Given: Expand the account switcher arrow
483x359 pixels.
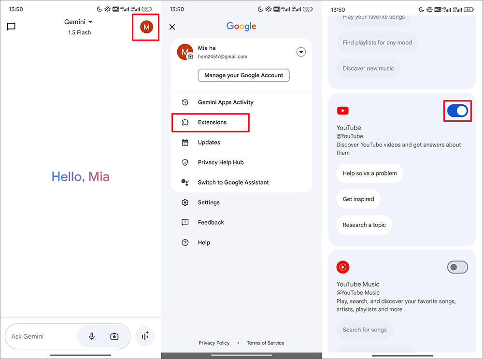Looking at the screenshot, I should pos(301,52).
